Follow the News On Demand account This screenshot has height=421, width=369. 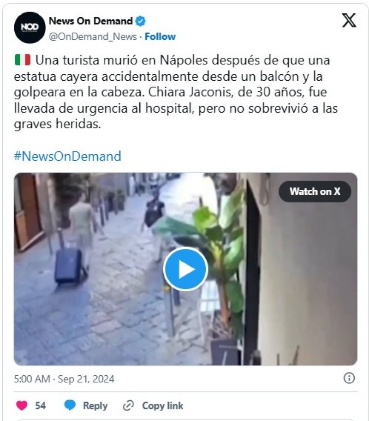(160, 36)
